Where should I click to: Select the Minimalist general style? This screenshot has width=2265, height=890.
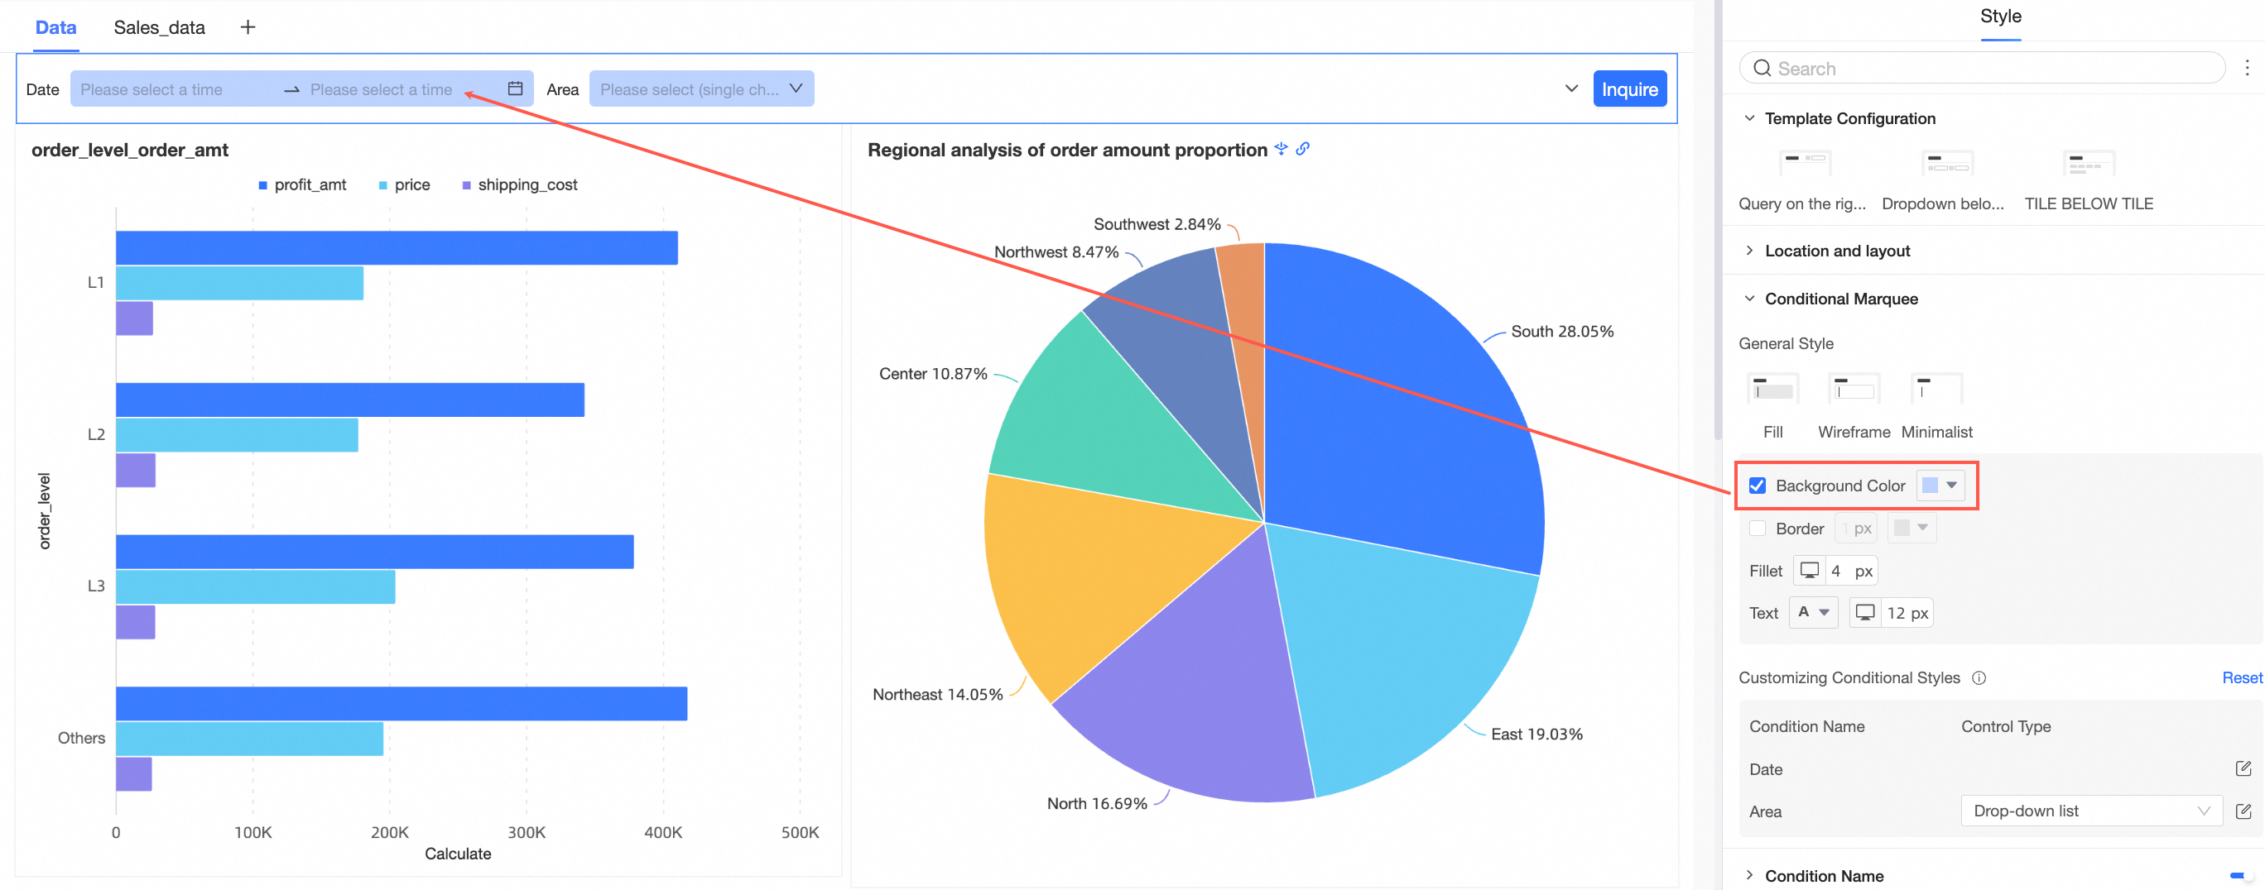click(1936, 405)
